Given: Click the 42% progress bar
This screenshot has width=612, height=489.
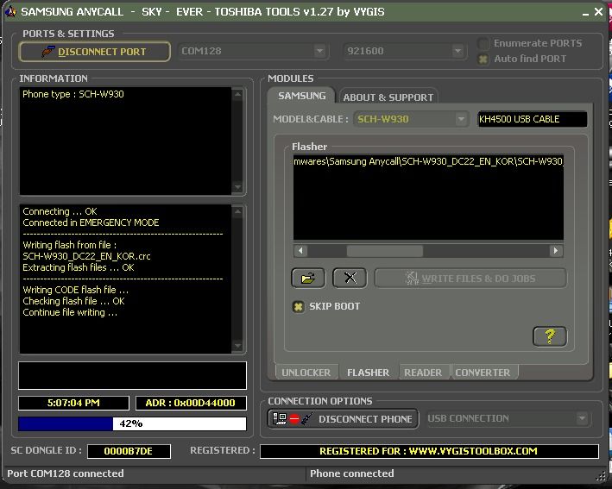Looking at the screenshot, I should [x=132, y=423].
